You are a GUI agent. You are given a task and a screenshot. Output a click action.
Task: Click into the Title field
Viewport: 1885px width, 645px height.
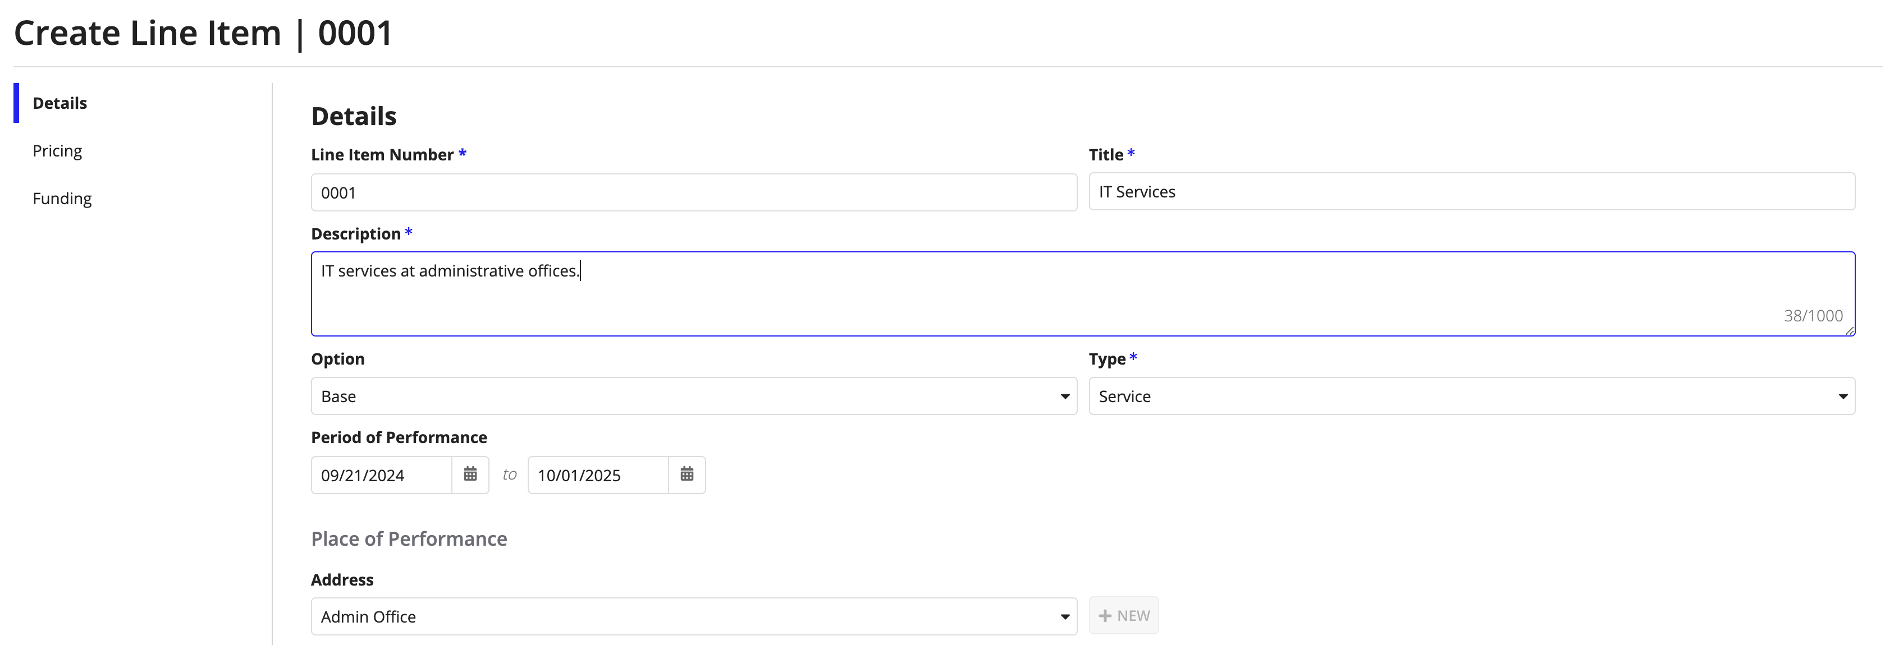coord(1471,192)
